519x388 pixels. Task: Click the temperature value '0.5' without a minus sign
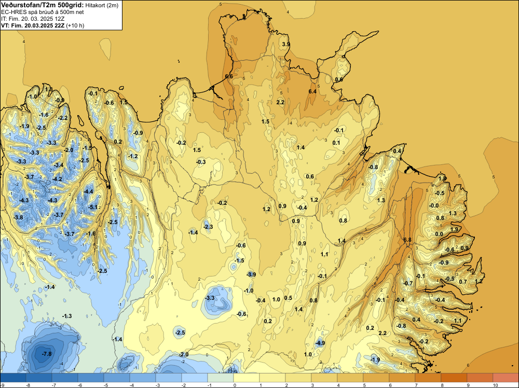[x=288, y=298]
